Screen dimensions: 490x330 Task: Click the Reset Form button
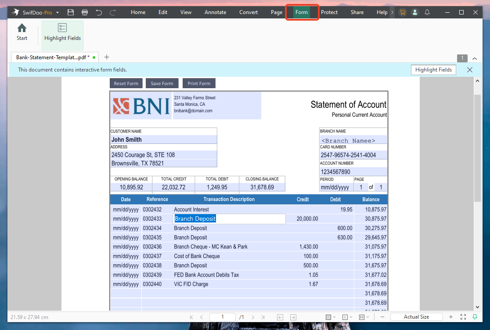point(126,83)
